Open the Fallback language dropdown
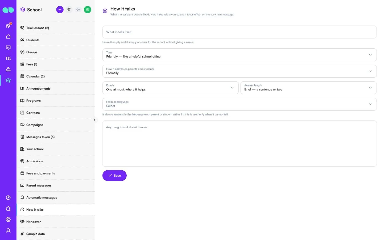384x240 pixels. point(239,104)
